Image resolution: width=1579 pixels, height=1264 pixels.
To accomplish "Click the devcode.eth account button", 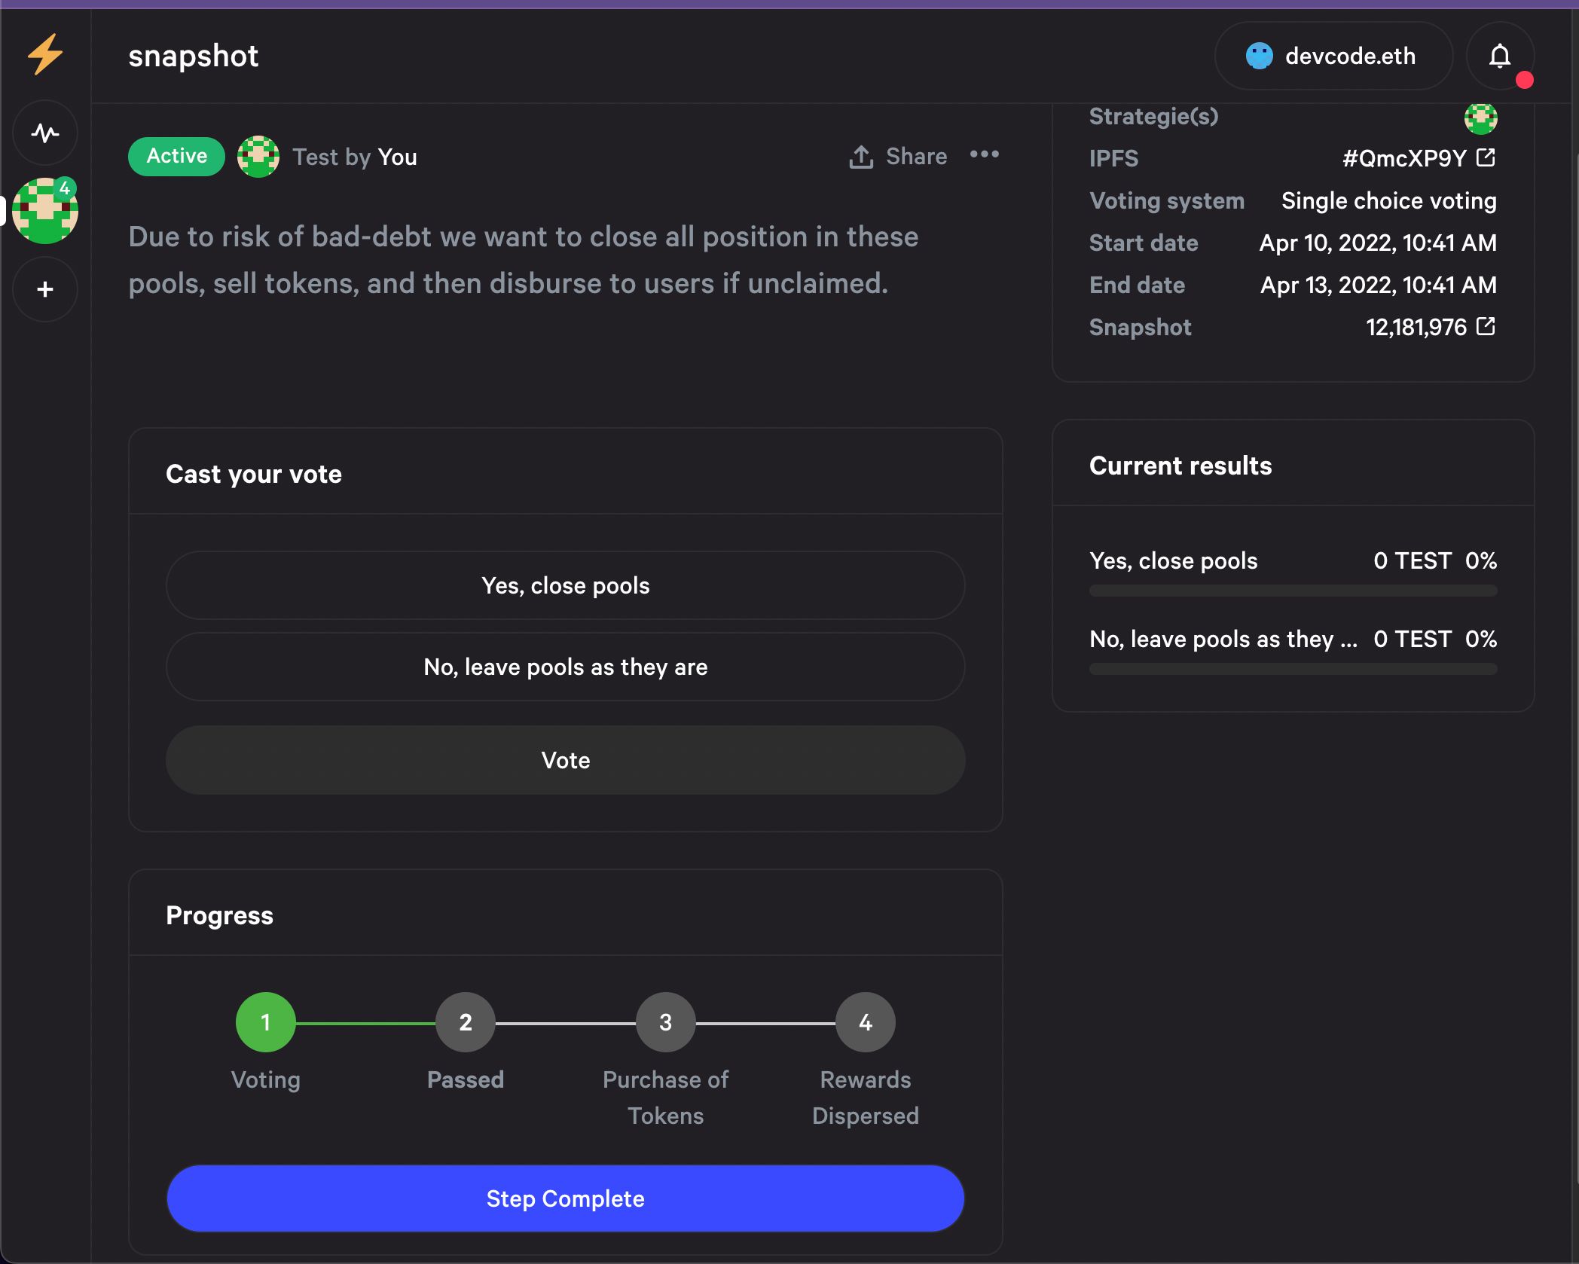I will 1333,56.
